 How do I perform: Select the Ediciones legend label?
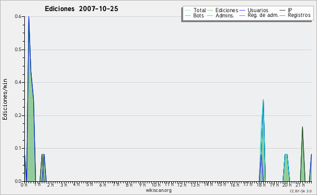(x=227, y=10)
